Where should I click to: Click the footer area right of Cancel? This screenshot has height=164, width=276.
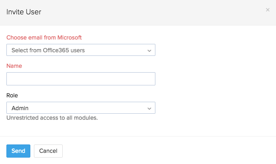pos(168,151)
